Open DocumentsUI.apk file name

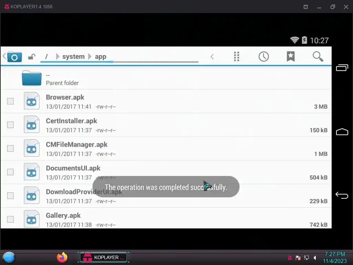73,168
